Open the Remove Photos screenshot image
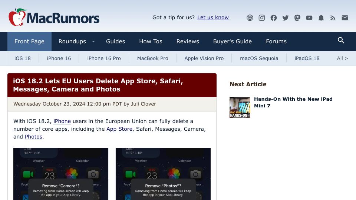The width and height of the screenshot is (356, 200). [x=163, y=174]
